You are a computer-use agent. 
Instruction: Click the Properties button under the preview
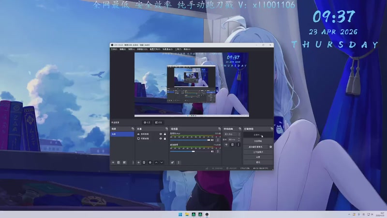[147, 123]
